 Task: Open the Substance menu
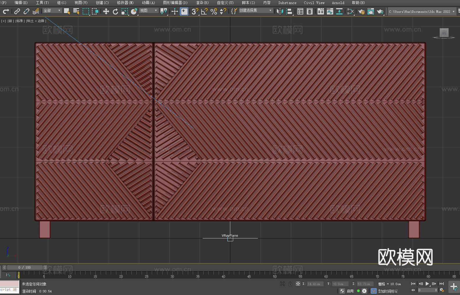click(x=287, y=3)
